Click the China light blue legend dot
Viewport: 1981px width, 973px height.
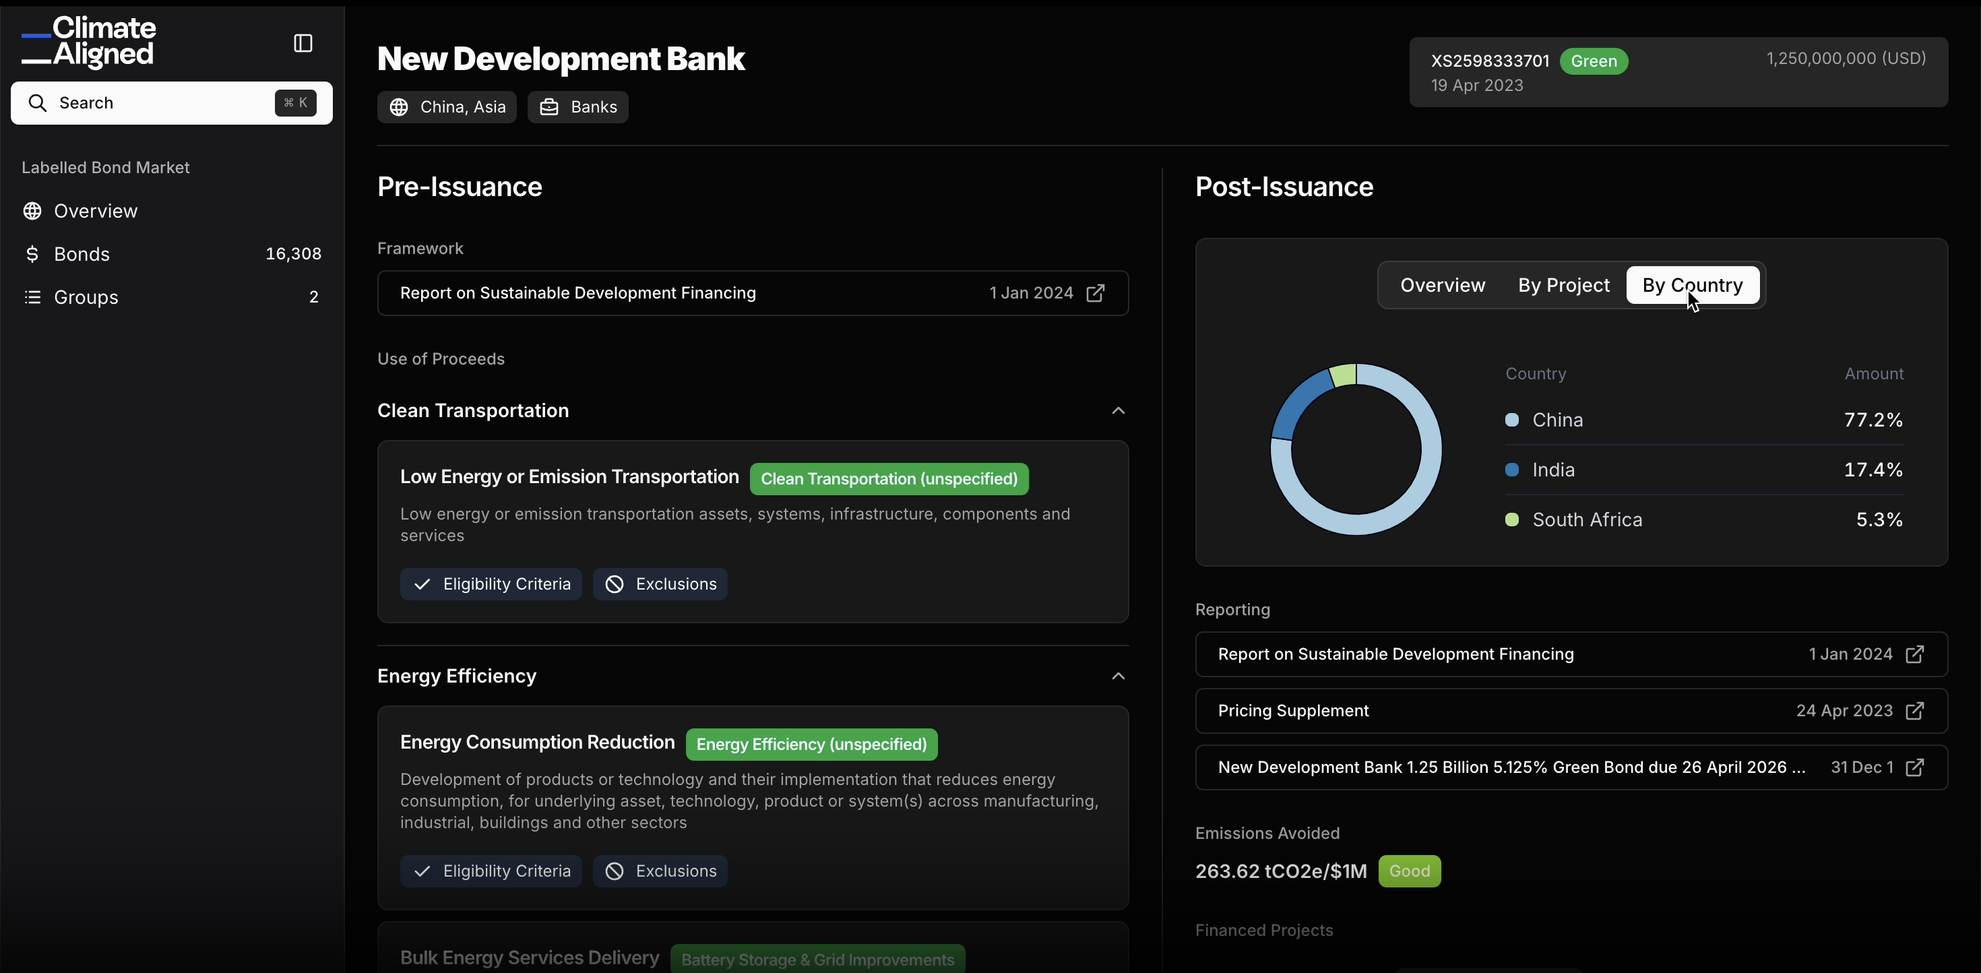(1511, 420)
